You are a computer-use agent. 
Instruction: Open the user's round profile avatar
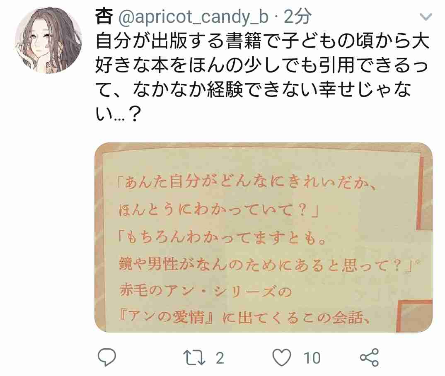[48, 41]
